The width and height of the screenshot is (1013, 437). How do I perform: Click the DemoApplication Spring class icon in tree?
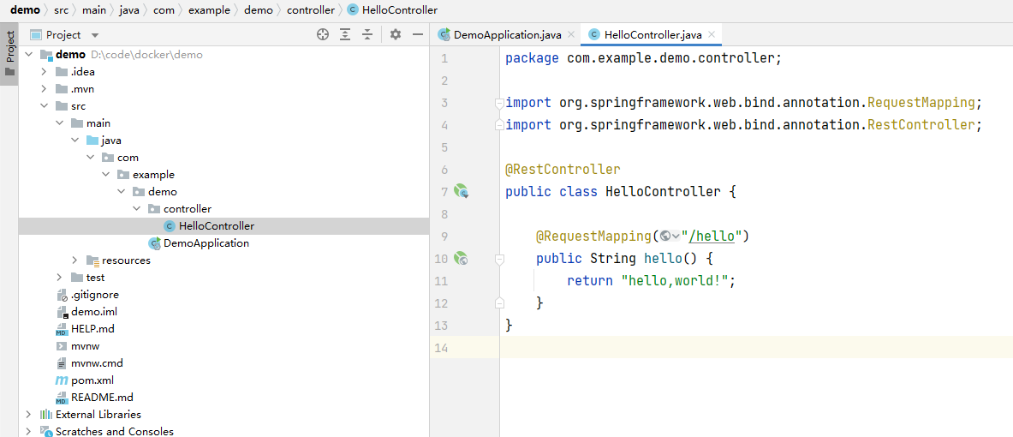point(154,243)
